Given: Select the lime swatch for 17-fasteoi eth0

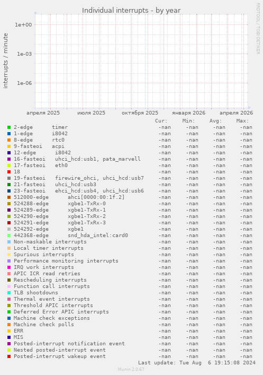Looking at the screenshot, I should pos(9,165).
